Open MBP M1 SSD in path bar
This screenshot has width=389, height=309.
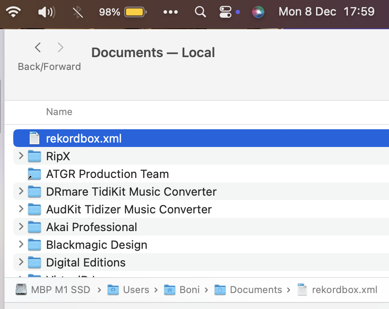[61, 290]
